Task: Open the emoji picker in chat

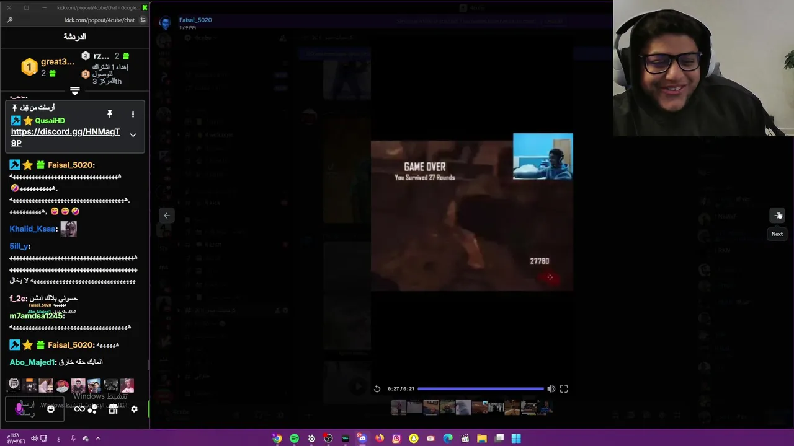Action: [51, 409]
